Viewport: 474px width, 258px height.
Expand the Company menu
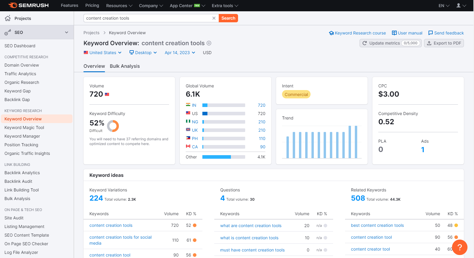151,6
